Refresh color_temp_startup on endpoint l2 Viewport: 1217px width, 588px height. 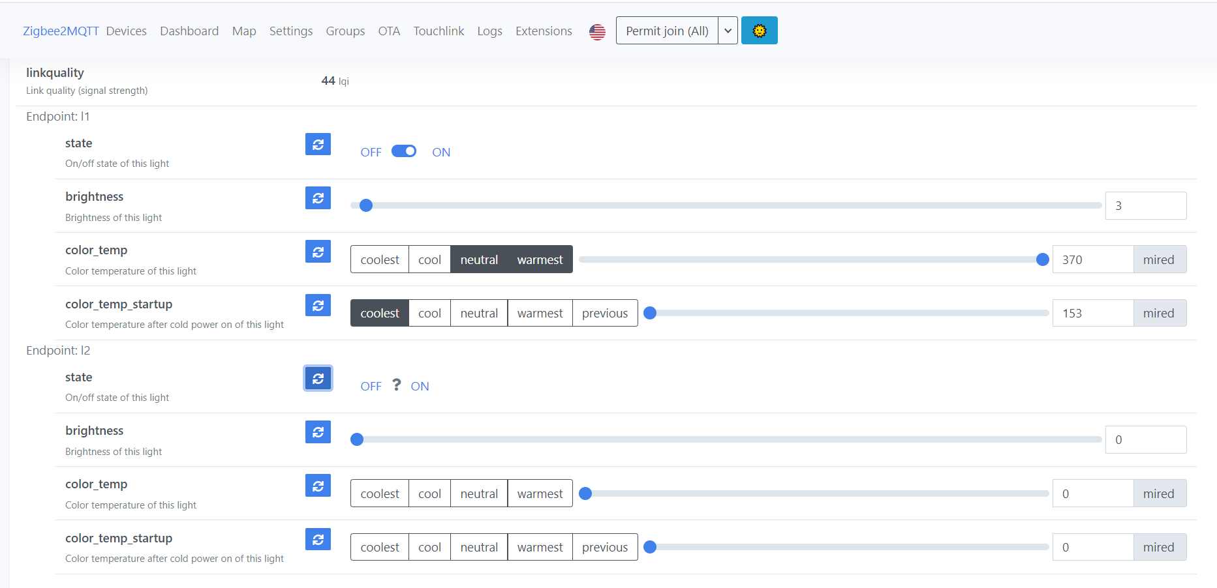[318, 539]
